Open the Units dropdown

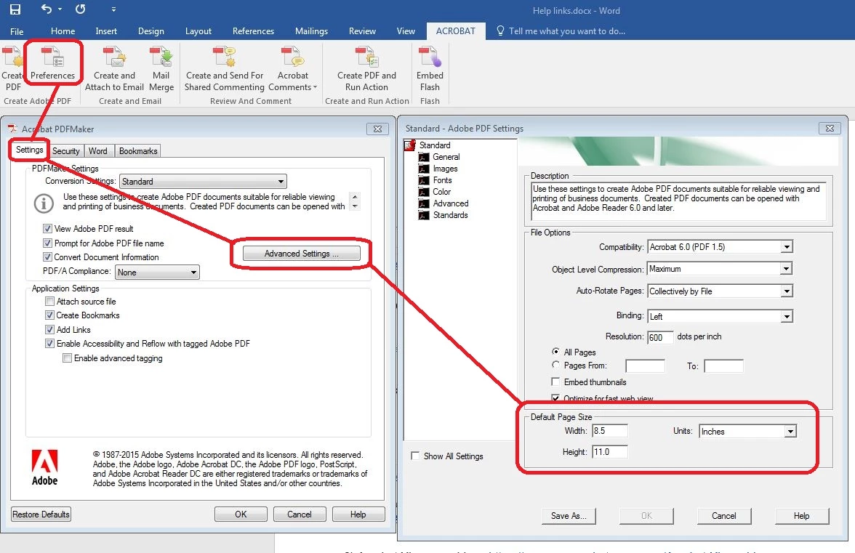(747, 432)
